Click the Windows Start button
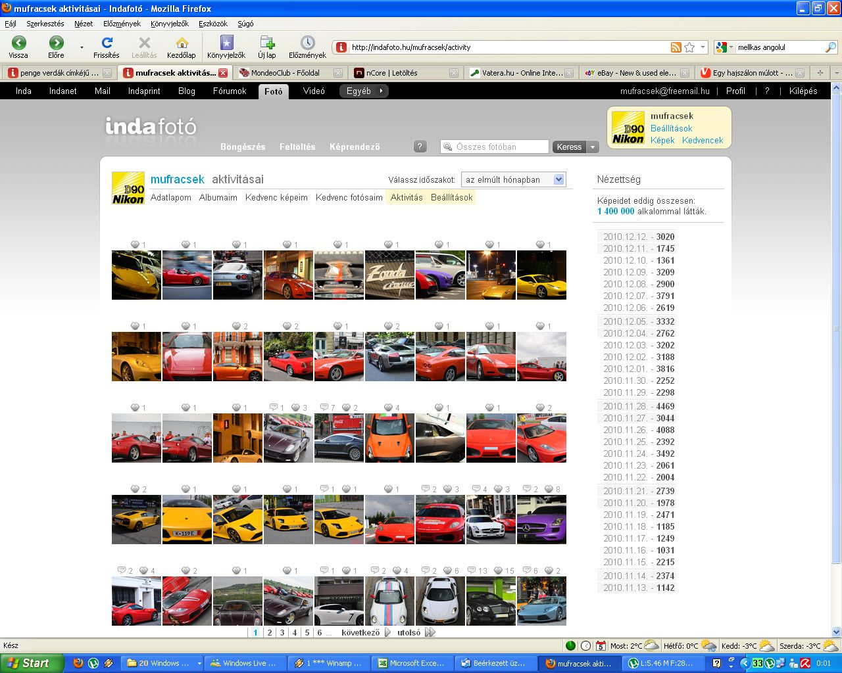 (x=32, y=663)
